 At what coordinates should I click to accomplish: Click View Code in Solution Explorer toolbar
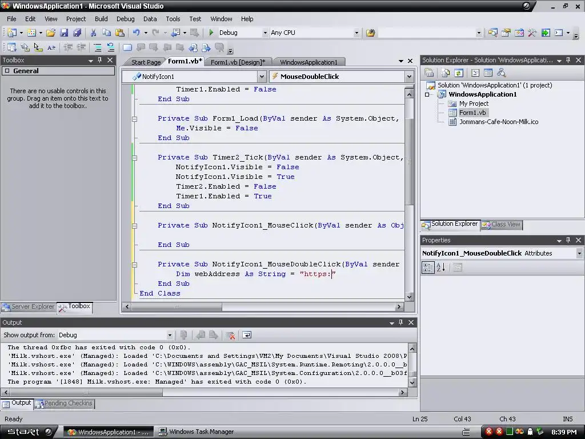(x=475, y=73)
